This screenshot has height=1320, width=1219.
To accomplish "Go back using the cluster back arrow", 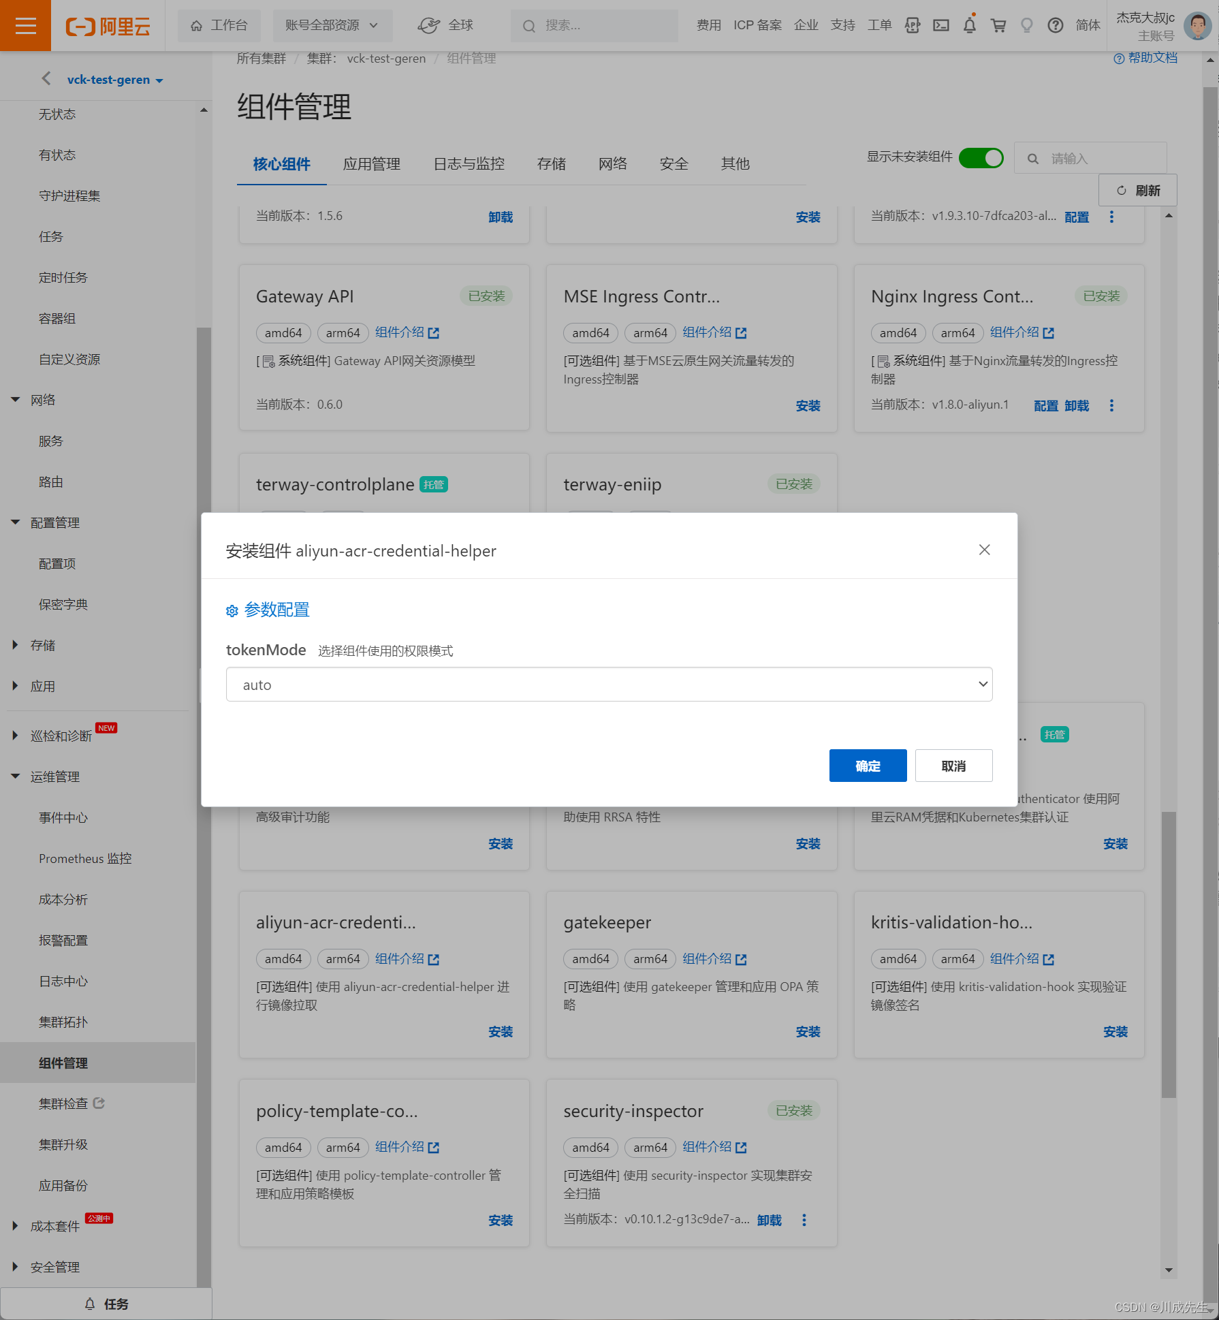I will pos(46,79).
